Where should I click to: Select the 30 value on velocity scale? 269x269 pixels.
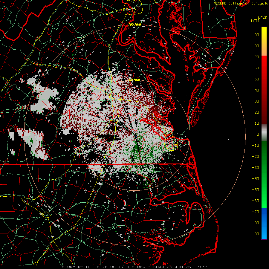[257, 101]
